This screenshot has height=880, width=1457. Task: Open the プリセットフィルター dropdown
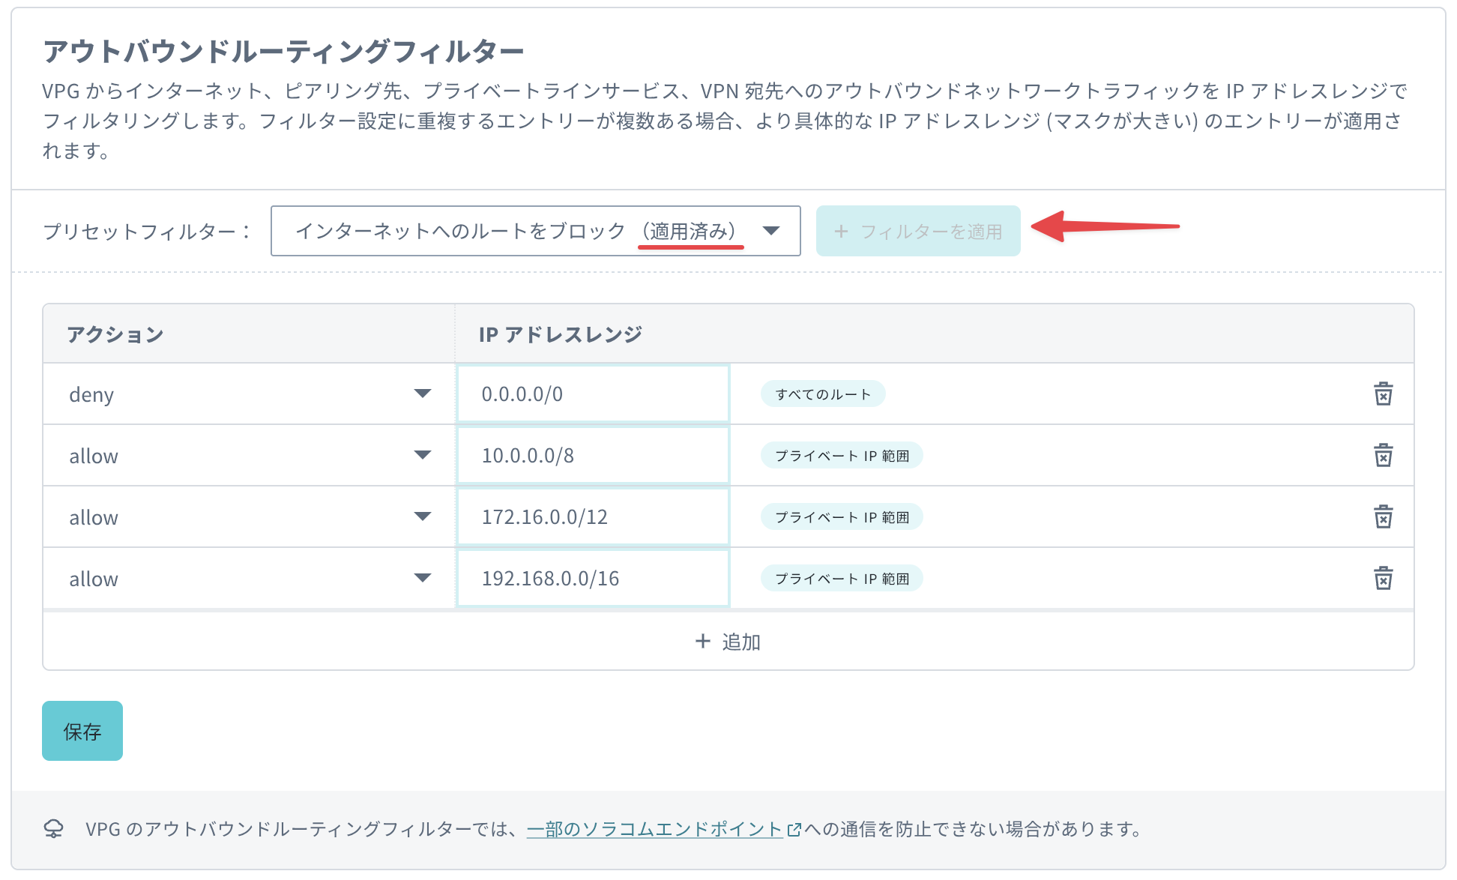click(x=771, y=231)
